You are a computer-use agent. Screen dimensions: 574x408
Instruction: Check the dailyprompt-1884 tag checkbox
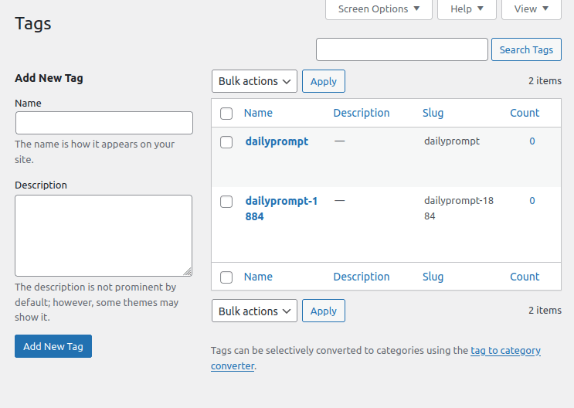226,202
